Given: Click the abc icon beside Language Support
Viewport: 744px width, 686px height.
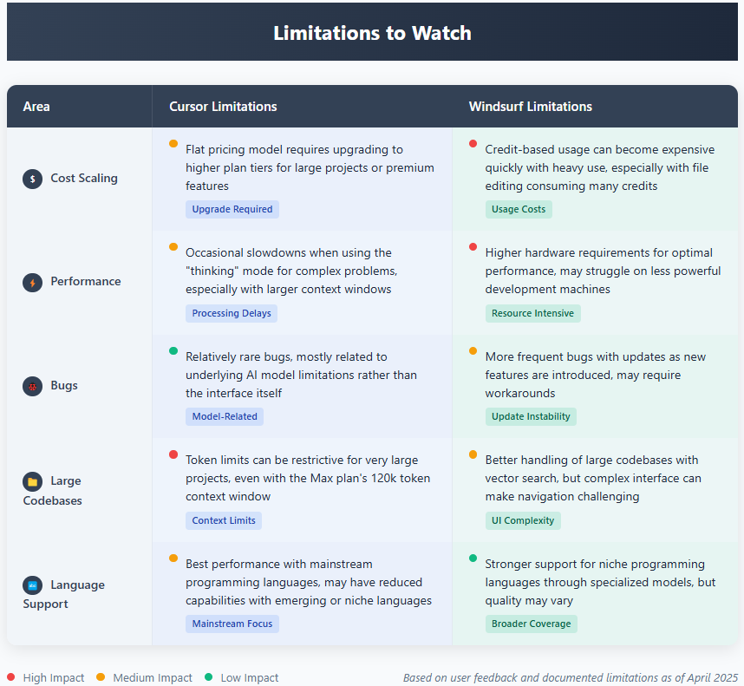Looking at the screenshot, I should (32, 585).
